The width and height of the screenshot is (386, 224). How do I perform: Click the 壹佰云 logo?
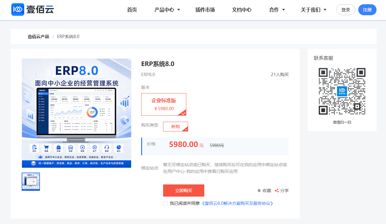point(33,10)
